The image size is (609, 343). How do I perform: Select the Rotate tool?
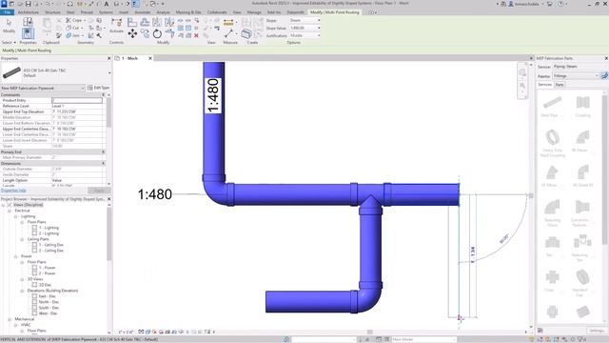[157, 34]
